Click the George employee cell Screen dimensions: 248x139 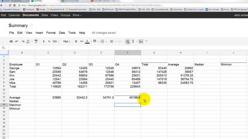(x=22, y=68)
